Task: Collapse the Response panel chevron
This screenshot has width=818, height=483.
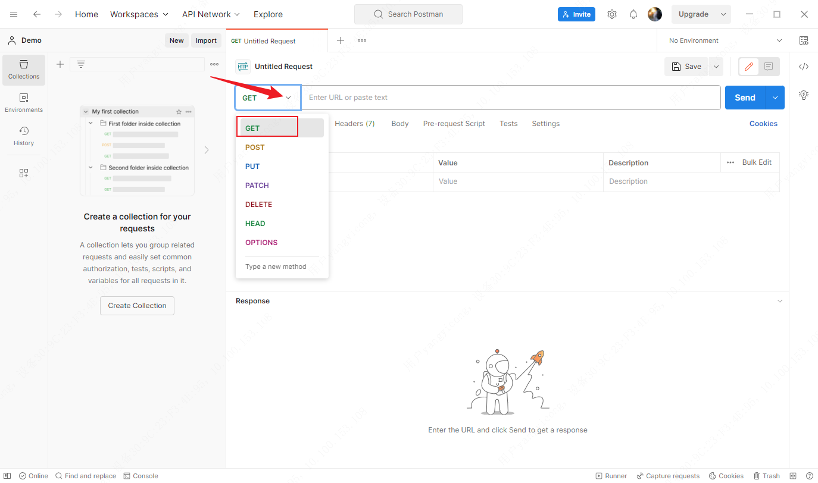Action: (780, 301)
